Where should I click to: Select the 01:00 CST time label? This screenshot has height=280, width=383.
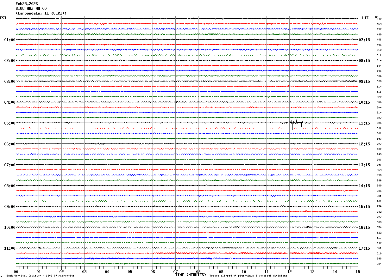(x=10, y=40)
